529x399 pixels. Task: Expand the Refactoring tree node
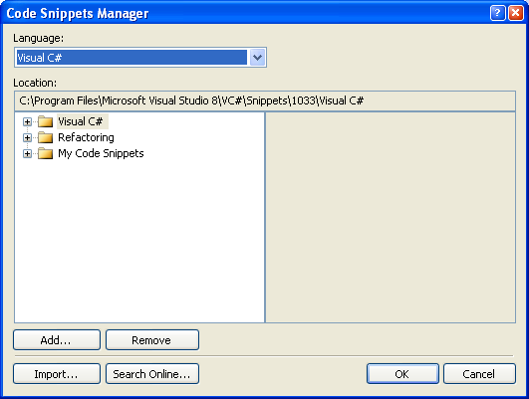tap(27, 137)
